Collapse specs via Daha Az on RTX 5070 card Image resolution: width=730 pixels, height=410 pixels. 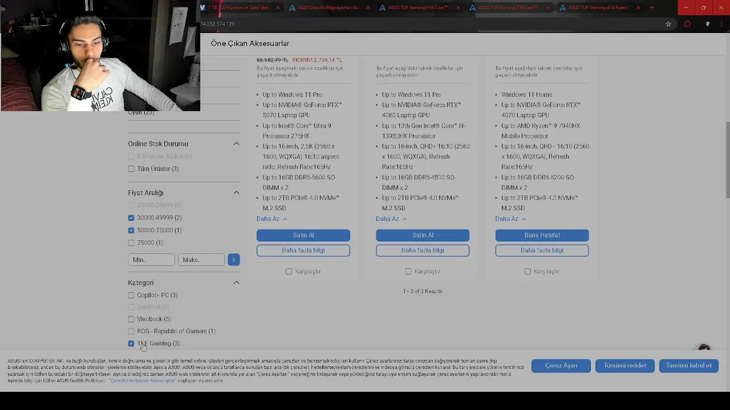272,219
